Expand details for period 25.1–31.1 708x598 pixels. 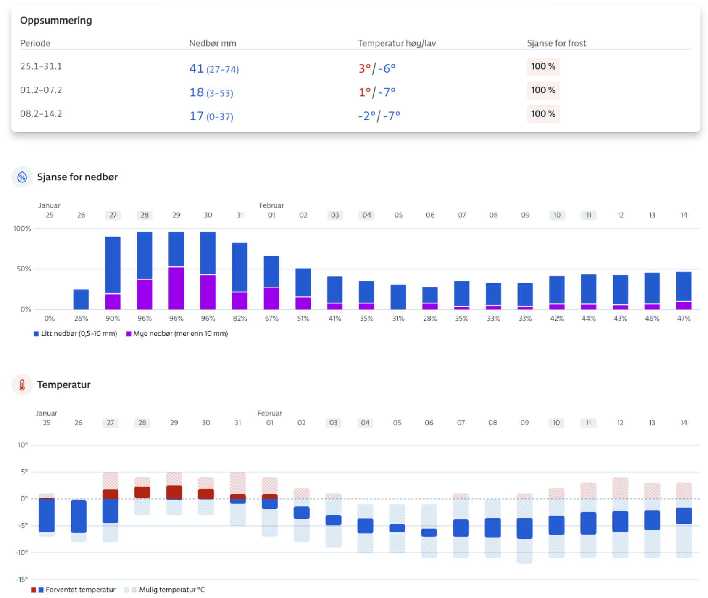click(40, 66)
